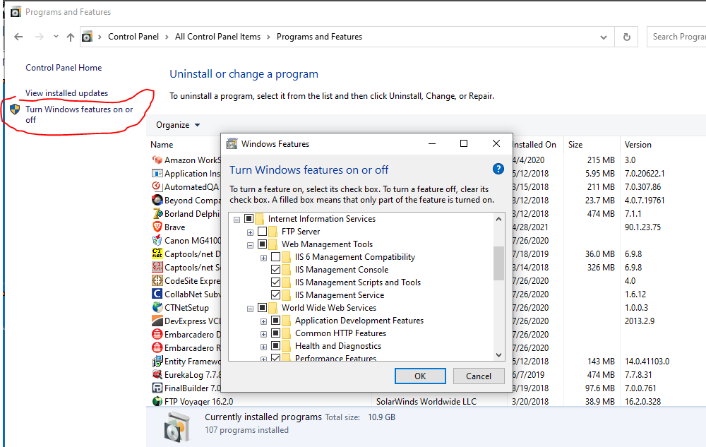Toggle Common HTTP Features checkbox
Screen dimensions: 706x447
[275, 333]
